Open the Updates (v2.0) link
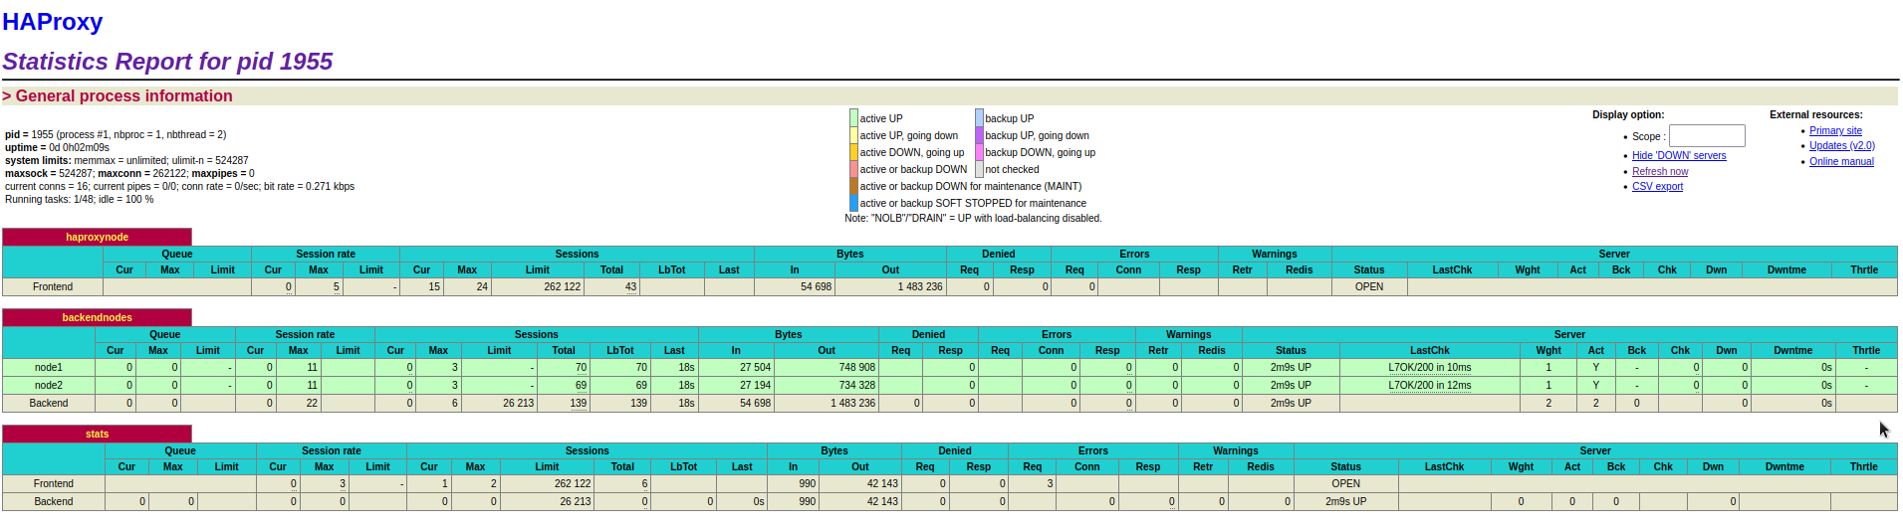 coord(1842,145)
